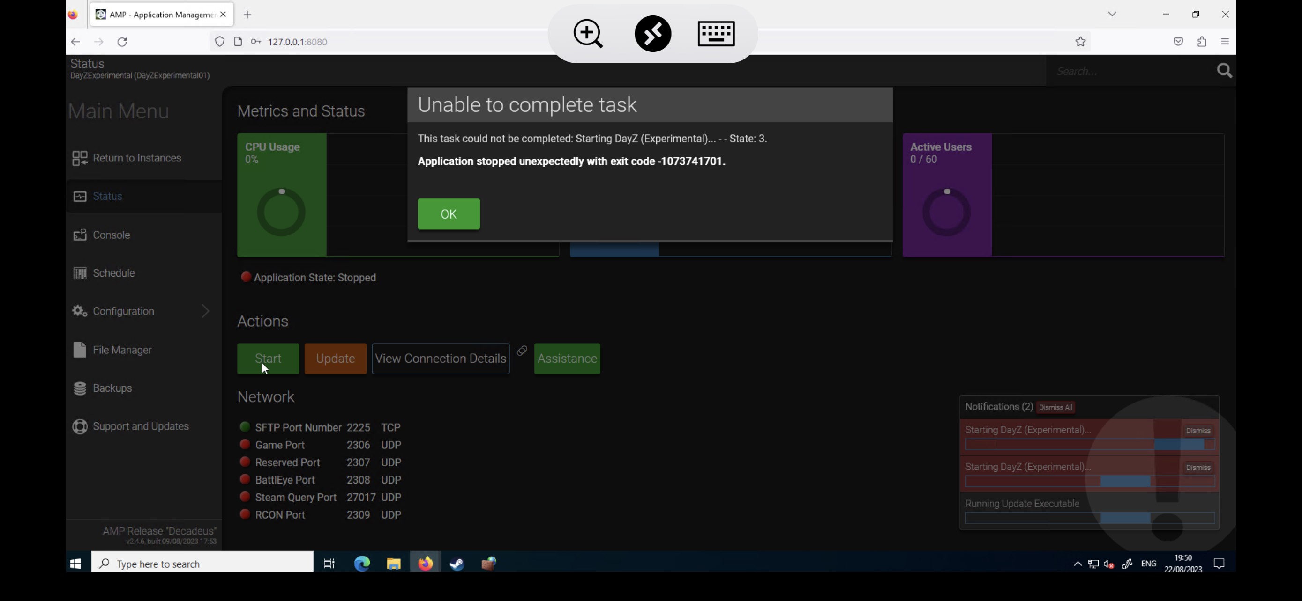Click the page info icon in address bar
Screen dimensions: 1302x601
(x=238, y=42)
